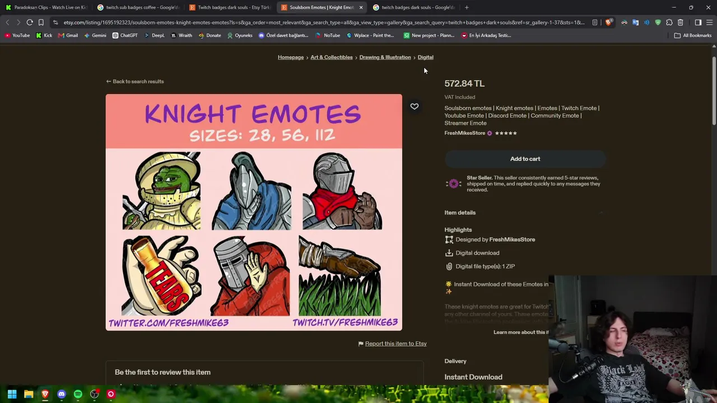Click the trash can extension icon
717x403 pixels.
pos(680,22)
